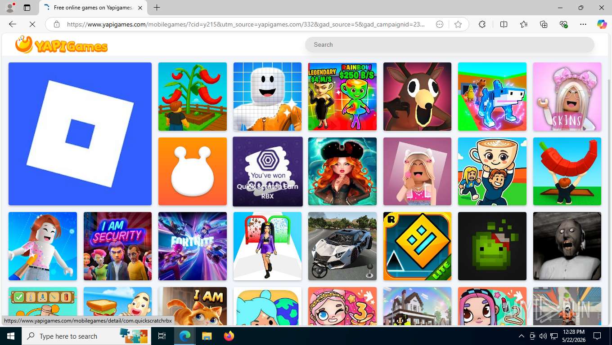Viewport: 612px width, 345px height.
Task: View site information lock icon
Action: pos(56,24)
